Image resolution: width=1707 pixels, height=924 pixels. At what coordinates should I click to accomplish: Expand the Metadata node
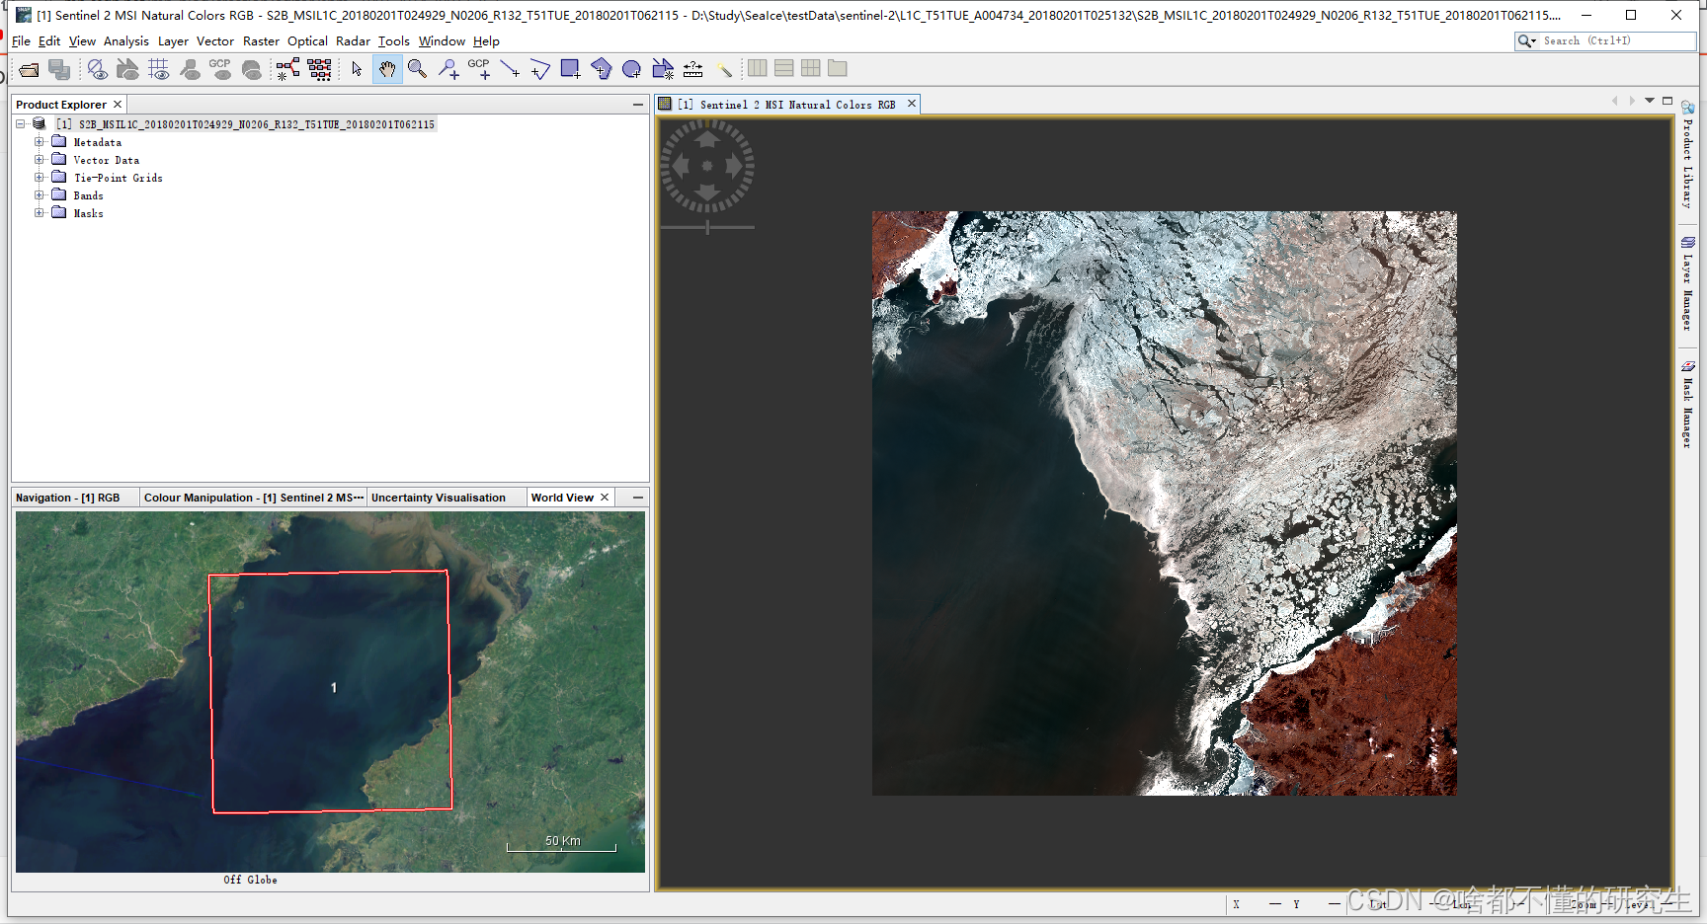(x=40, y=141)
